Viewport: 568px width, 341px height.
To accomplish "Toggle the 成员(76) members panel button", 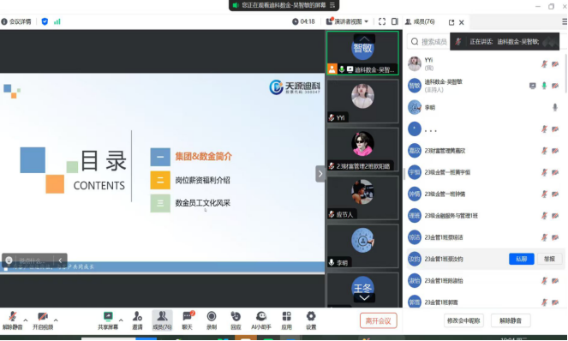I will point(162,320).
